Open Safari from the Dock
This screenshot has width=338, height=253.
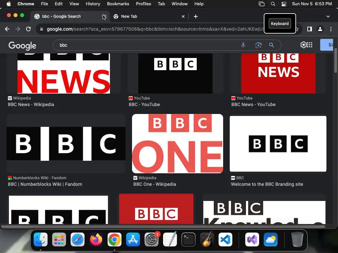pos(78,239)
